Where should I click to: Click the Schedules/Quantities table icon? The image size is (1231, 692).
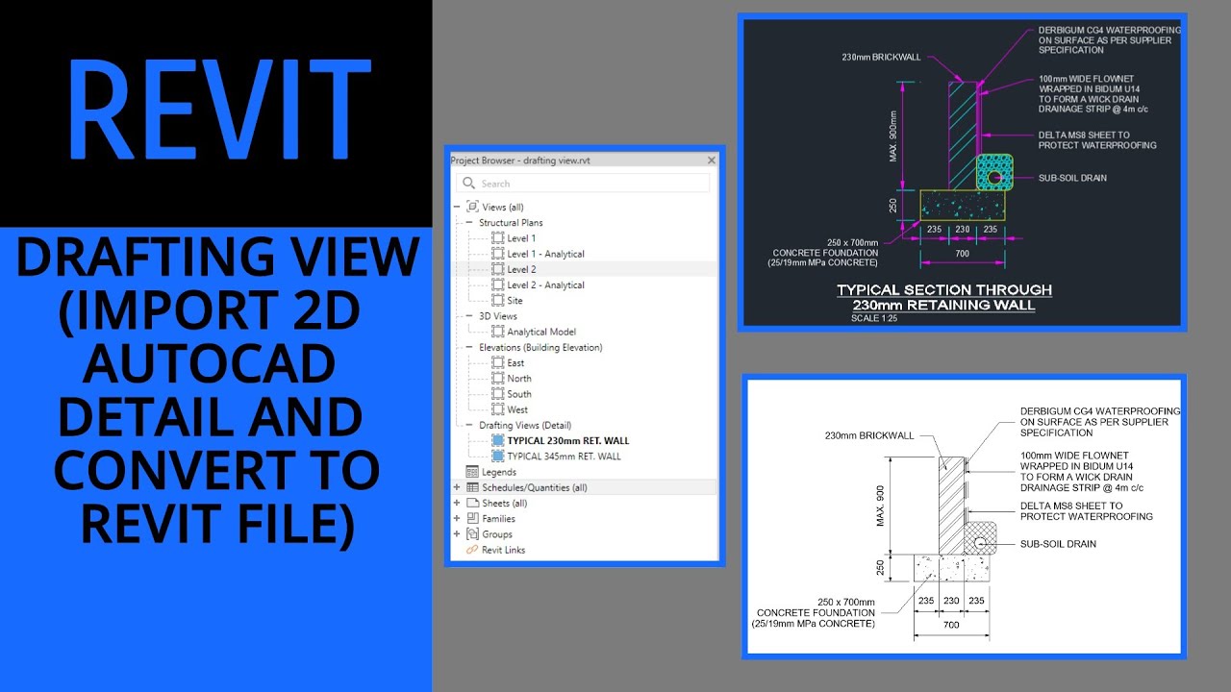point(472,487)
